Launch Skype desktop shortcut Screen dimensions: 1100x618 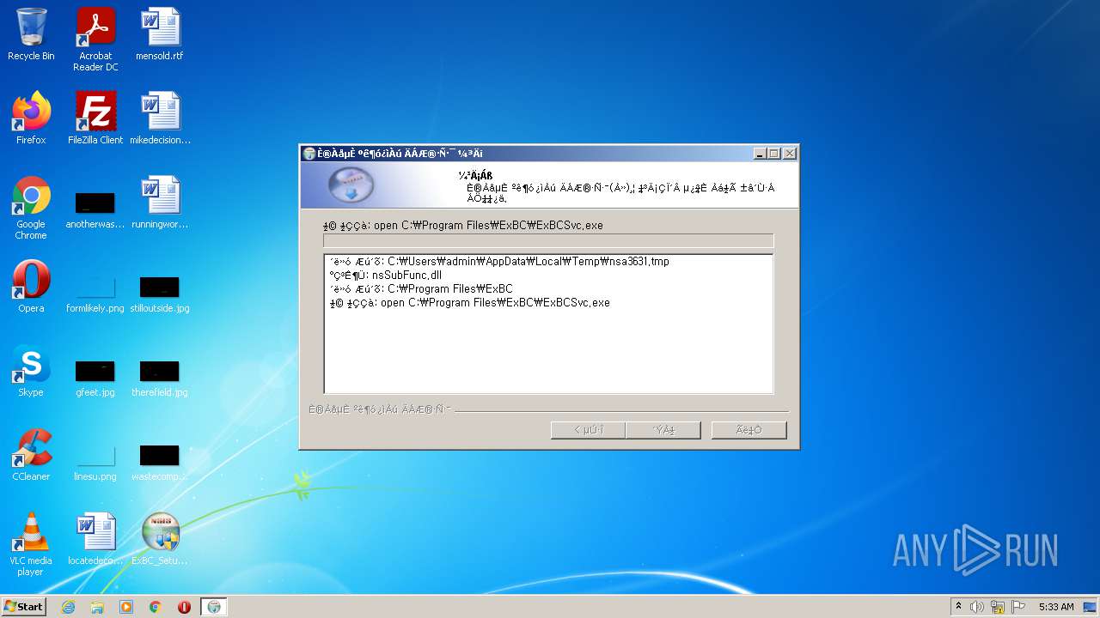point(31,371)
